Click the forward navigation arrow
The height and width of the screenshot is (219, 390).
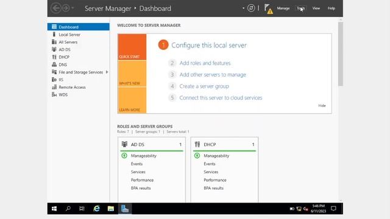click(66, 8)
